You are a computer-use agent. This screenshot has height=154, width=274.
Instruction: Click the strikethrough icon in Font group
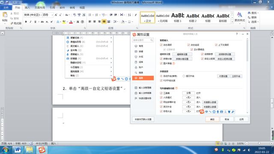click(42, 22)
